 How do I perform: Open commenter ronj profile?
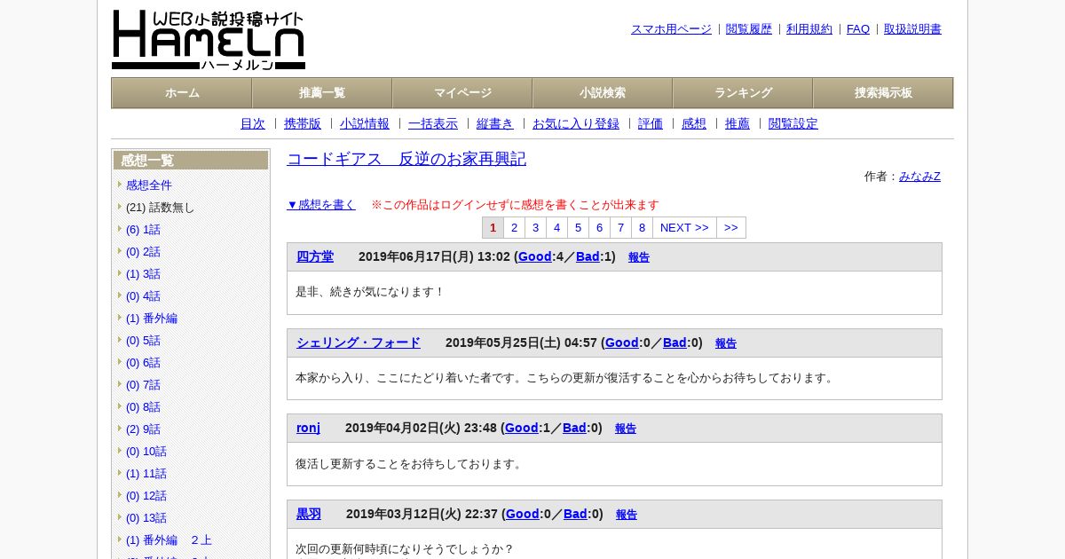tap(308, 428)
